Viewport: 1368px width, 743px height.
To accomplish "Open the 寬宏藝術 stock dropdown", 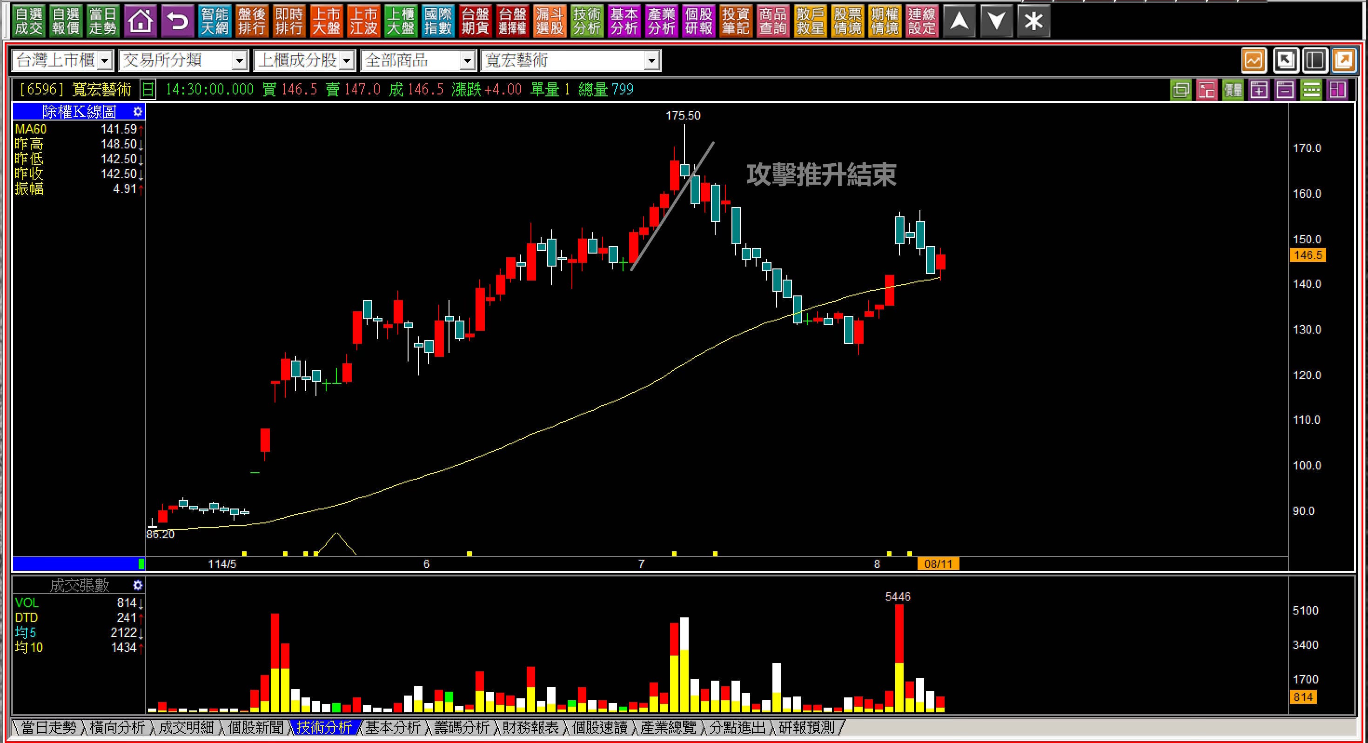I will [x=651, y=60].
